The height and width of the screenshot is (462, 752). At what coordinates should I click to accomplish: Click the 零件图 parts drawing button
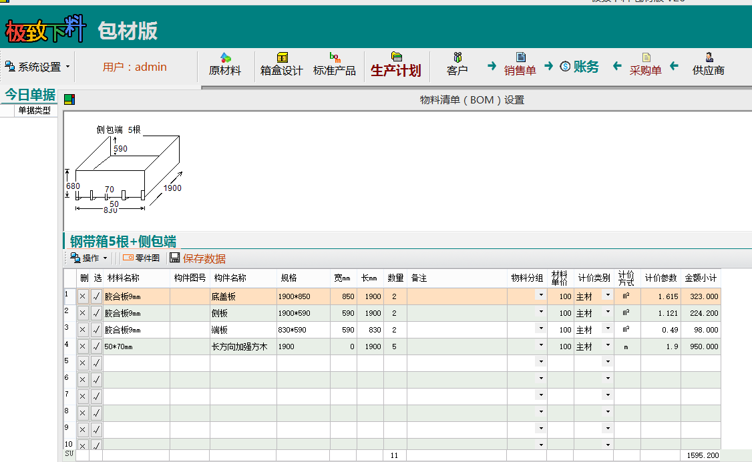[142, 258]
